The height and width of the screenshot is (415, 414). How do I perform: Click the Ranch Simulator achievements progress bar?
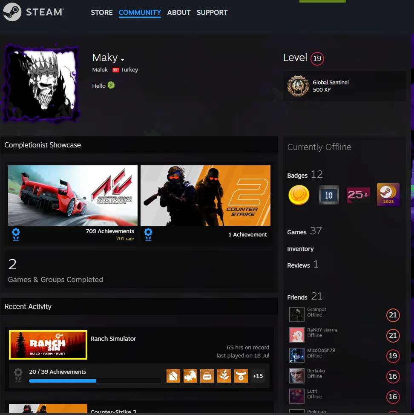pos(95,381)
